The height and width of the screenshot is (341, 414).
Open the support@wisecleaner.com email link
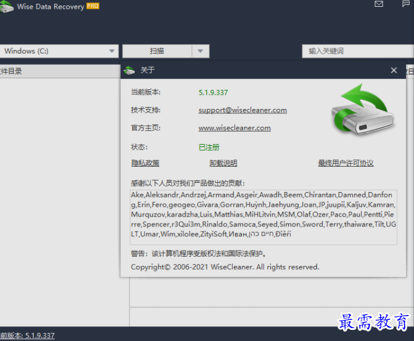242,110
